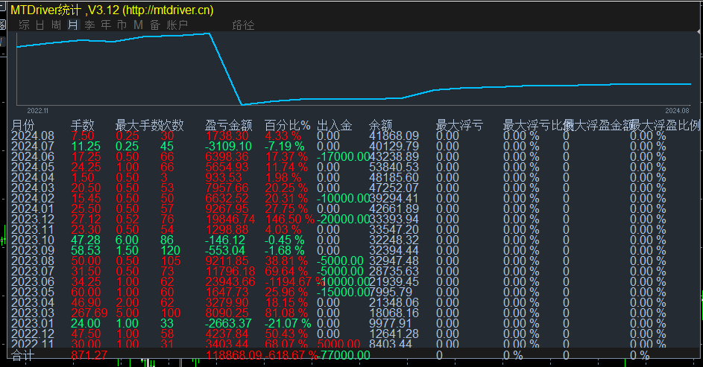Click balance value 9977.91

[390, 323]
